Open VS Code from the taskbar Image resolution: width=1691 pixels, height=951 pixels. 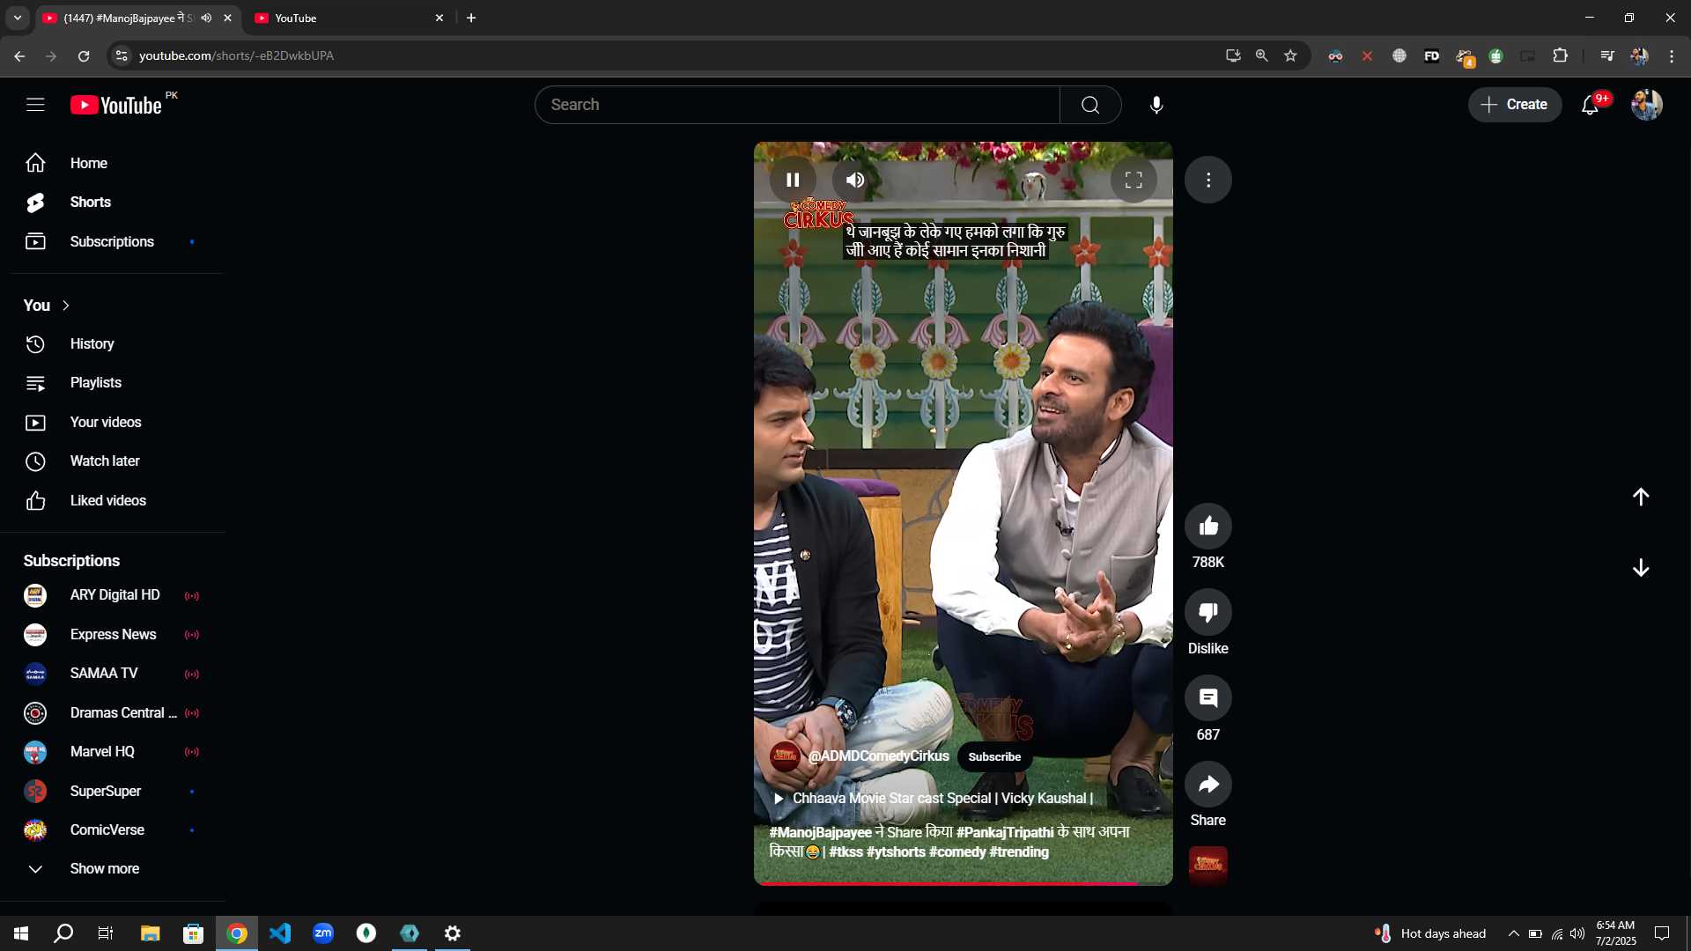pos(280,933)
